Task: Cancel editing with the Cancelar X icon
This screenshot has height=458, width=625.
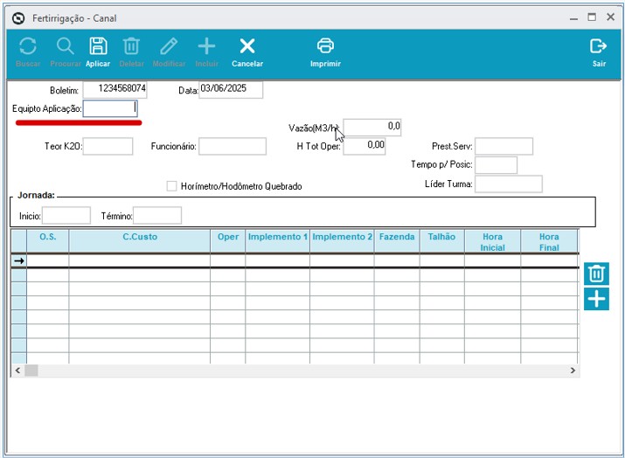Action: [x=247, y=46]
